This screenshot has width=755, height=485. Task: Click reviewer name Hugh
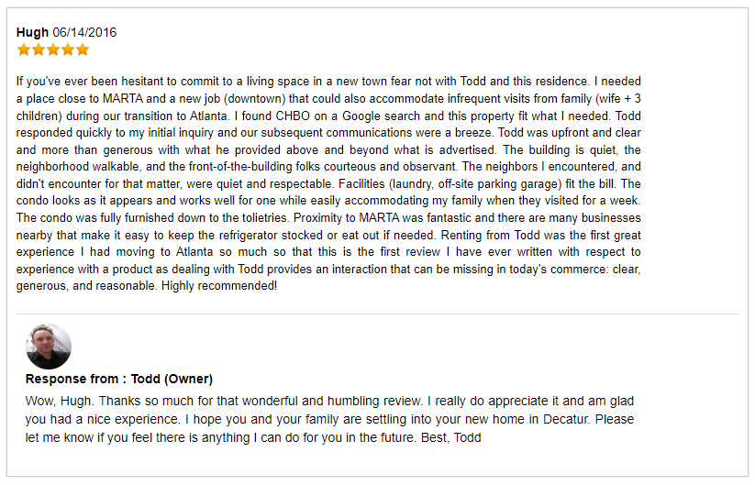pos(32,32)
